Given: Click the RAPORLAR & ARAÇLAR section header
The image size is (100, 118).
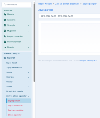Looking at the screenshot, I should (x=11, y=54).
